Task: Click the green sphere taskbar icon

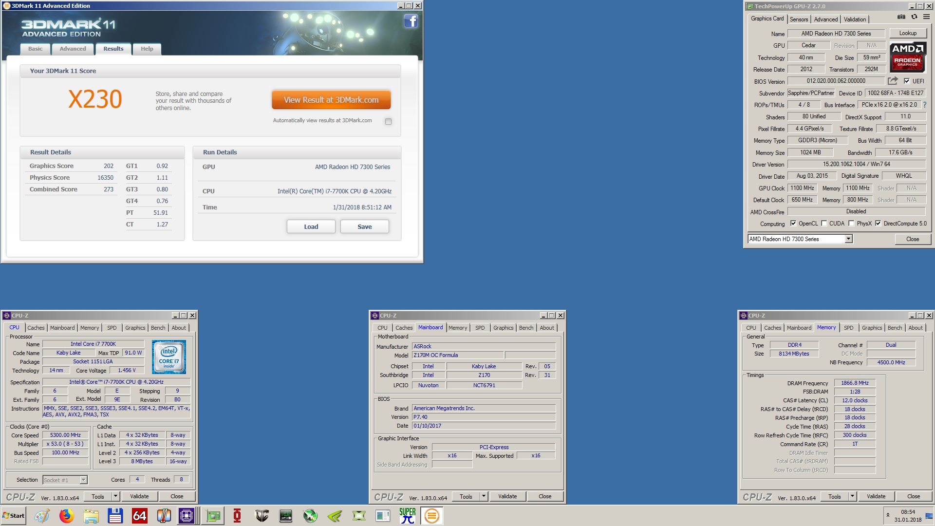Action: coord(310,516)
